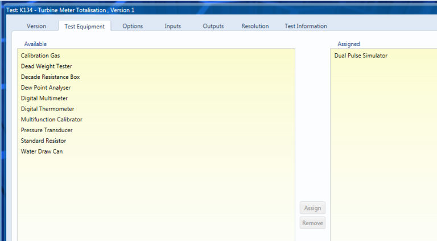Select Multifunction Calibrator equipment
437x241 pixels.
pyautogui.click(x=51, y=120)
